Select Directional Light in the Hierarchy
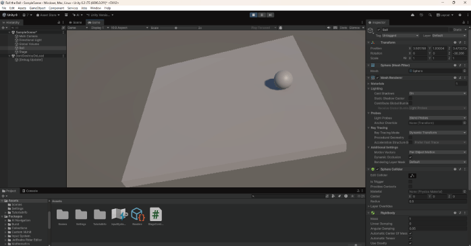The width and height of the screenshot is (471, 246). 30,40
